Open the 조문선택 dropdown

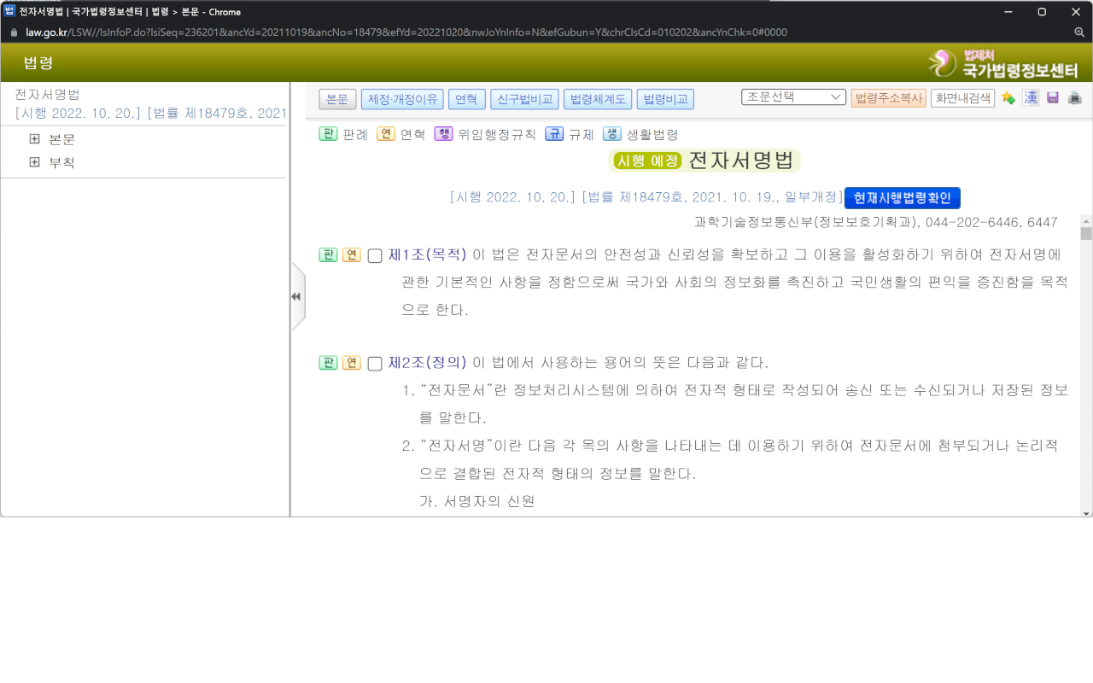(793, 97)
